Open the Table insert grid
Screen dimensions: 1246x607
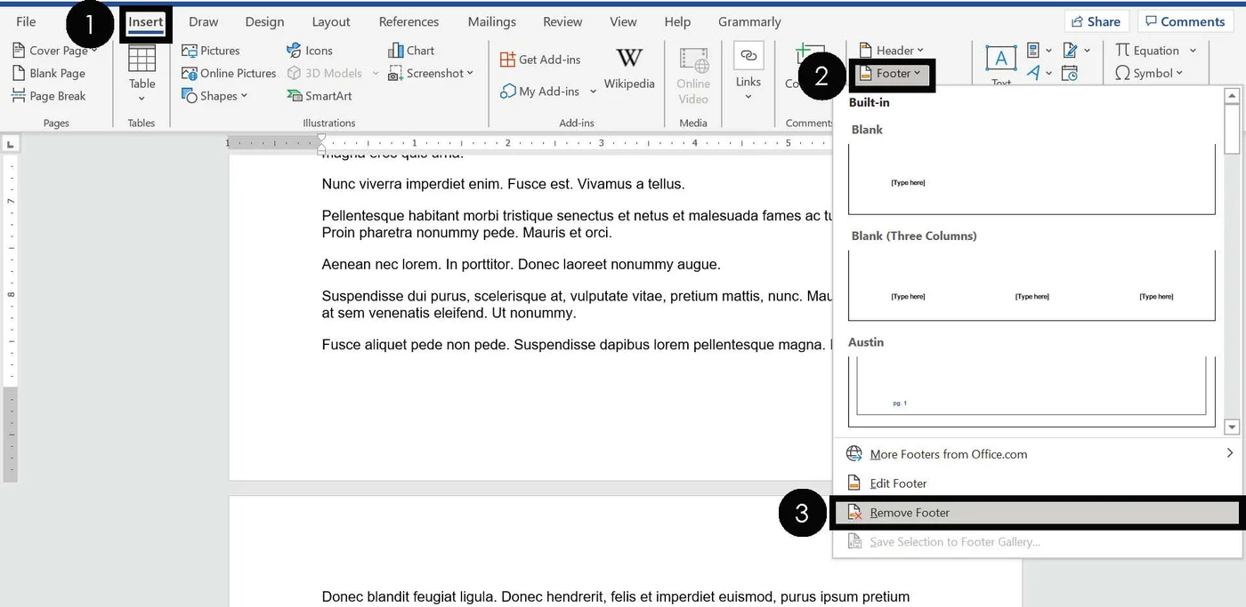142,73
